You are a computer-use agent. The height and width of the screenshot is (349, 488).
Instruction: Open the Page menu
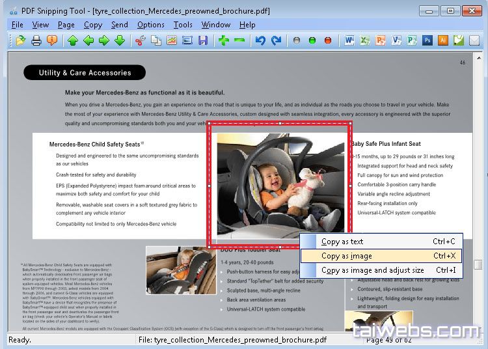click(x=66, y=25)
